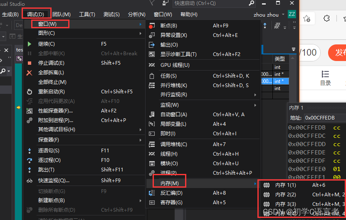Image resolution: width=346 pixels, height=220 pixels.
Task: Click the Restart (重新启动) circular arrow icon
Action: click(30, 92)
